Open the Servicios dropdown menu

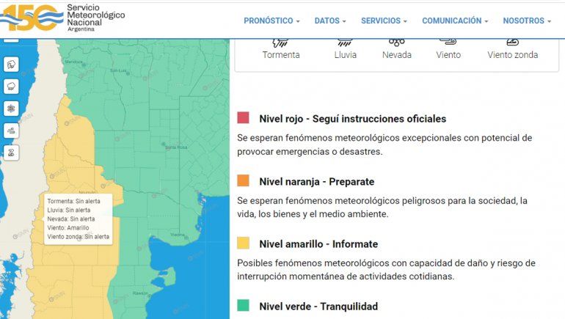click(384, 21)
